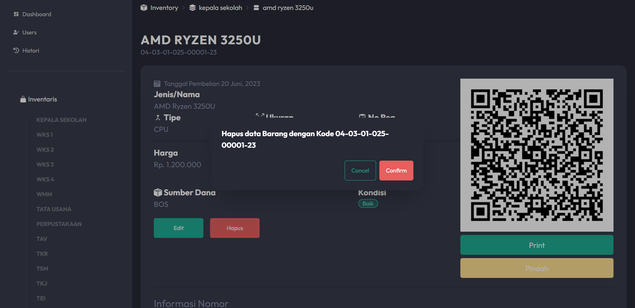Click the BOS funding source value
The height and width of the screenshot is (308, 635).
161,204
